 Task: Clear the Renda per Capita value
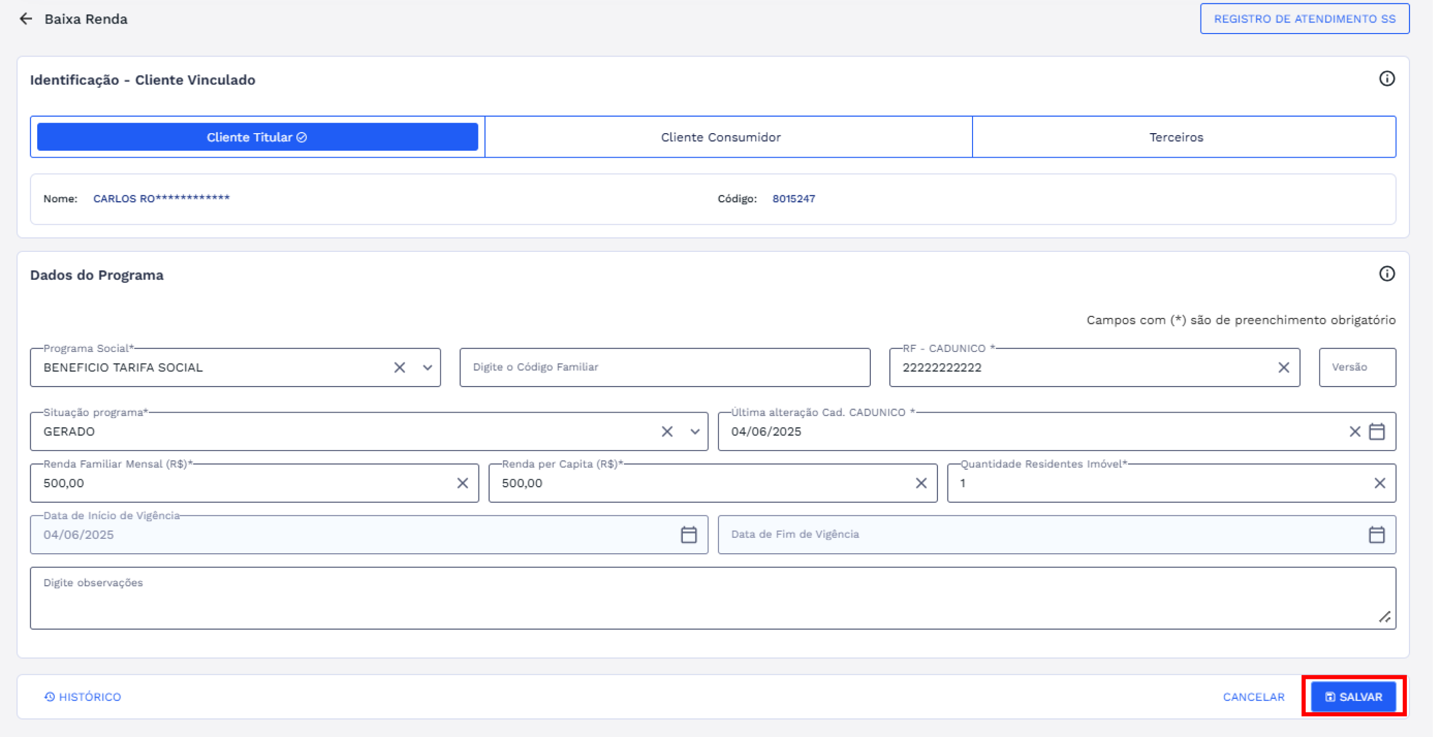pyautogui.click(x=920, y=483)
